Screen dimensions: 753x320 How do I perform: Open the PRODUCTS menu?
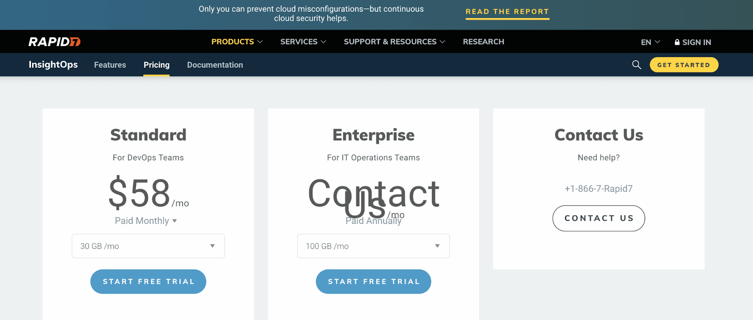[237, 42]
